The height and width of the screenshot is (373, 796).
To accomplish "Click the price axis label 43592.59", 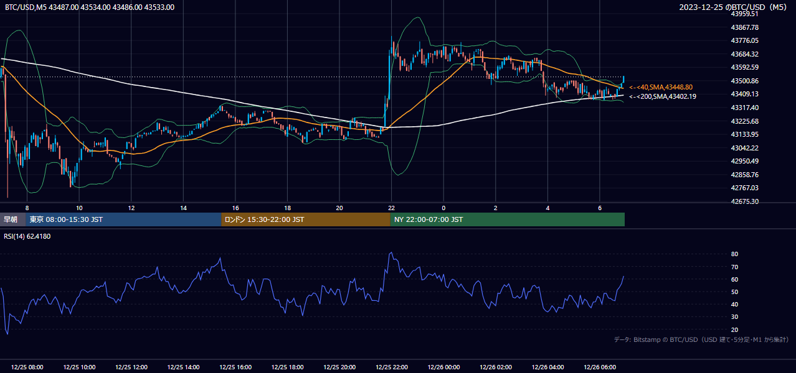I will click(744, 67).
